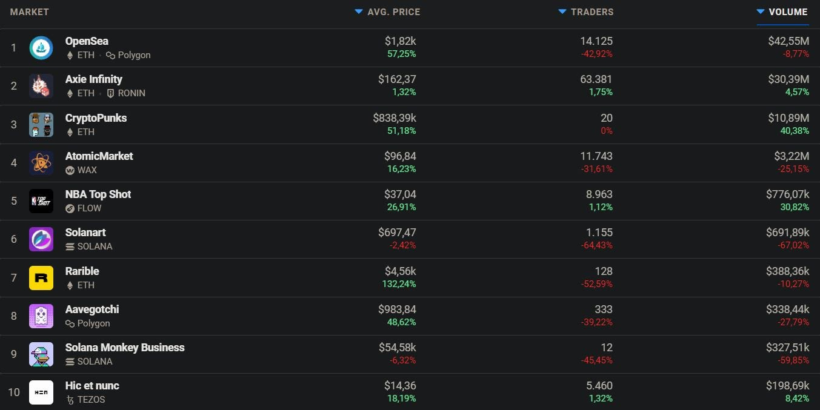Screen dimensions: 820x410
Task: Open the Rarible market link
Action: [x=82, y=271]
